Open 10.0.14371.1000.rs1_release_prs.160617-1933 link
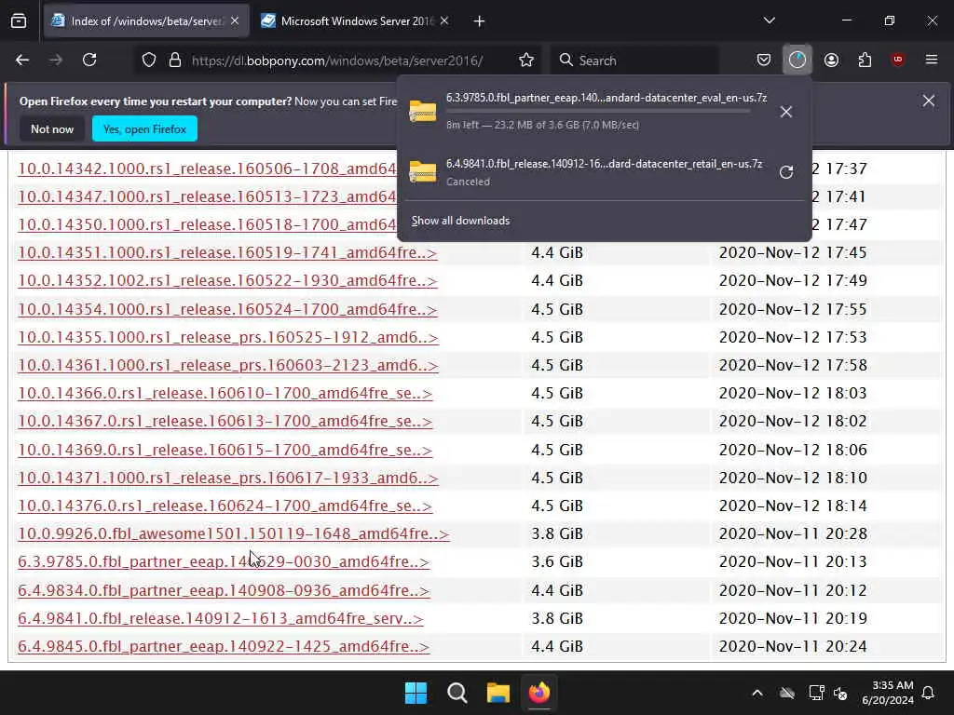Viewport: 954px width, 715px height. click(228, 478)
